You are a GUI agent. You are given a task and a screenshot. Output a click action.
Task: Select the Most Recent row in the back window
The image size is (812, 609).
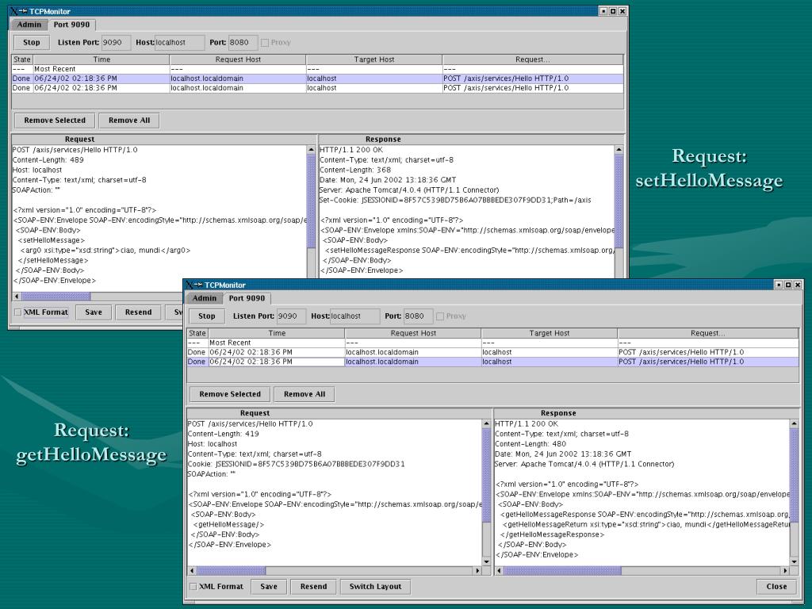tap(317, 69)
